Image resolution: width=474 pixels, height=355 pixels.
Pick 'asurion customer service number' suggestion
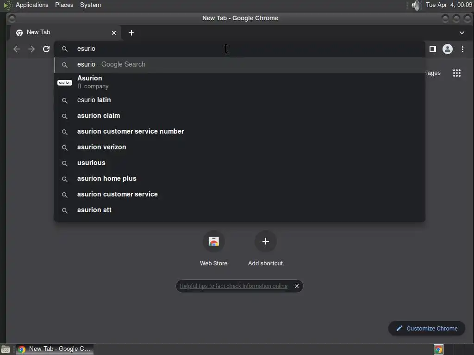pos(239,131)
